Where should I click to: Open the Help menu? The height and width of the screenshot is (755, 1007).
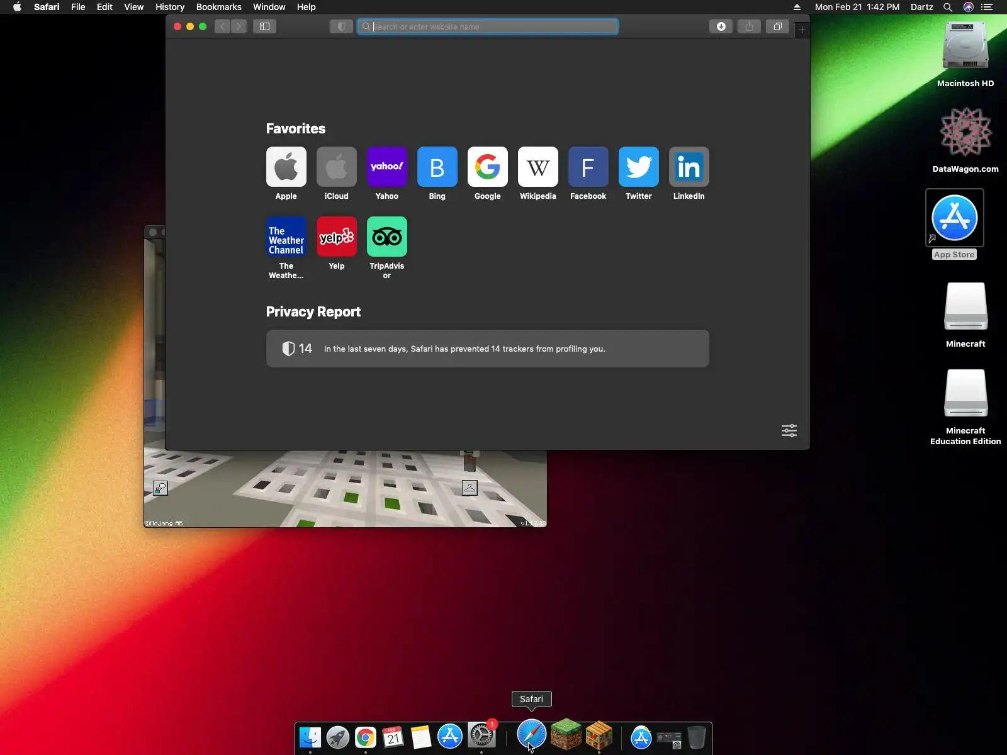click(x=307, y=7)
